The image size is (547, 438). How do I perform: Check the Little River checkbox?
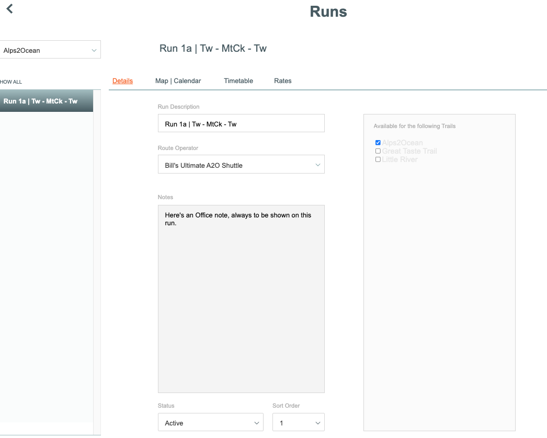[x=378, y=159]
